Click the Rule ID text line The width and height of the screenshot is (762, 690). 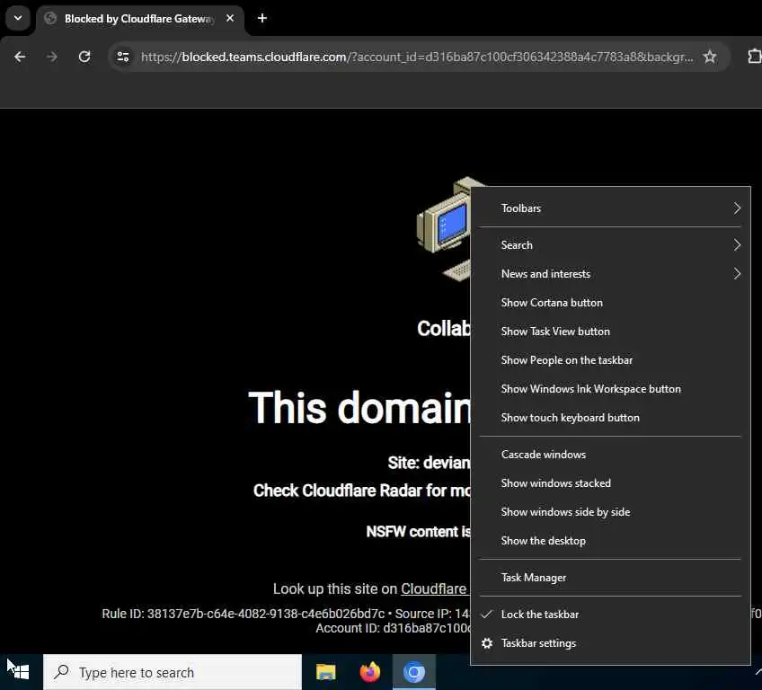[286, 614]
